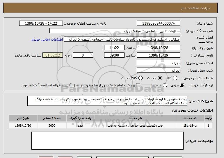This screenshot has width=224, height=158.
Task: Click the ساعت باقی مانده label
Action: click(x=28, y=55)
